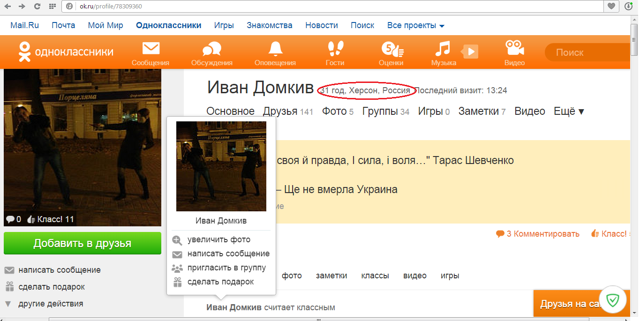Open Мой Мир in top bar
640x321 pixels.
tap(105, 25)
